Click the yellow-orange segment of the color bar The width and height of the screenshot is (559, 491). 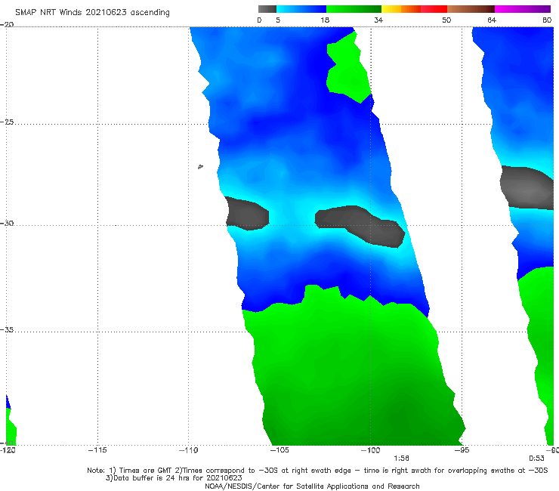click(x=401, y=9)
